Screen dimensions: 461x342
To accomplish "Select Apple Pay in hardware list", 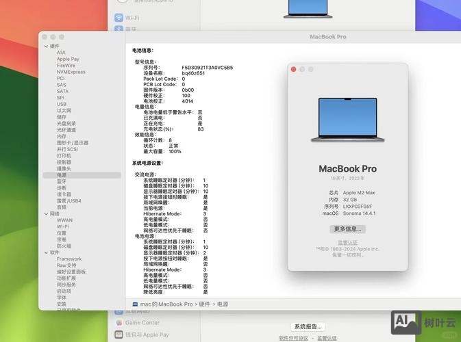I will click(x=68, y=59).
